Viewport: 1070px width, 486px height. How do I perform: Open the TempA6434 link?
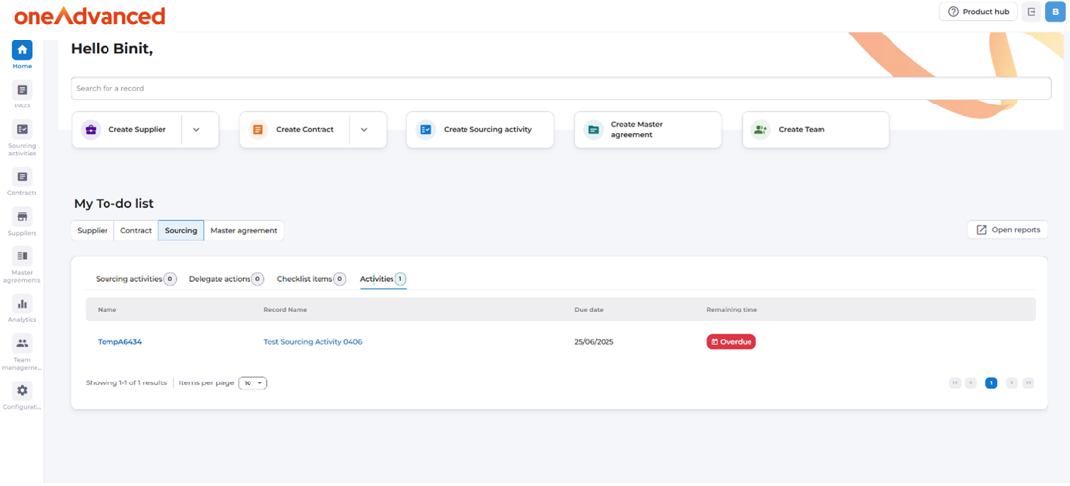point(119,342)
